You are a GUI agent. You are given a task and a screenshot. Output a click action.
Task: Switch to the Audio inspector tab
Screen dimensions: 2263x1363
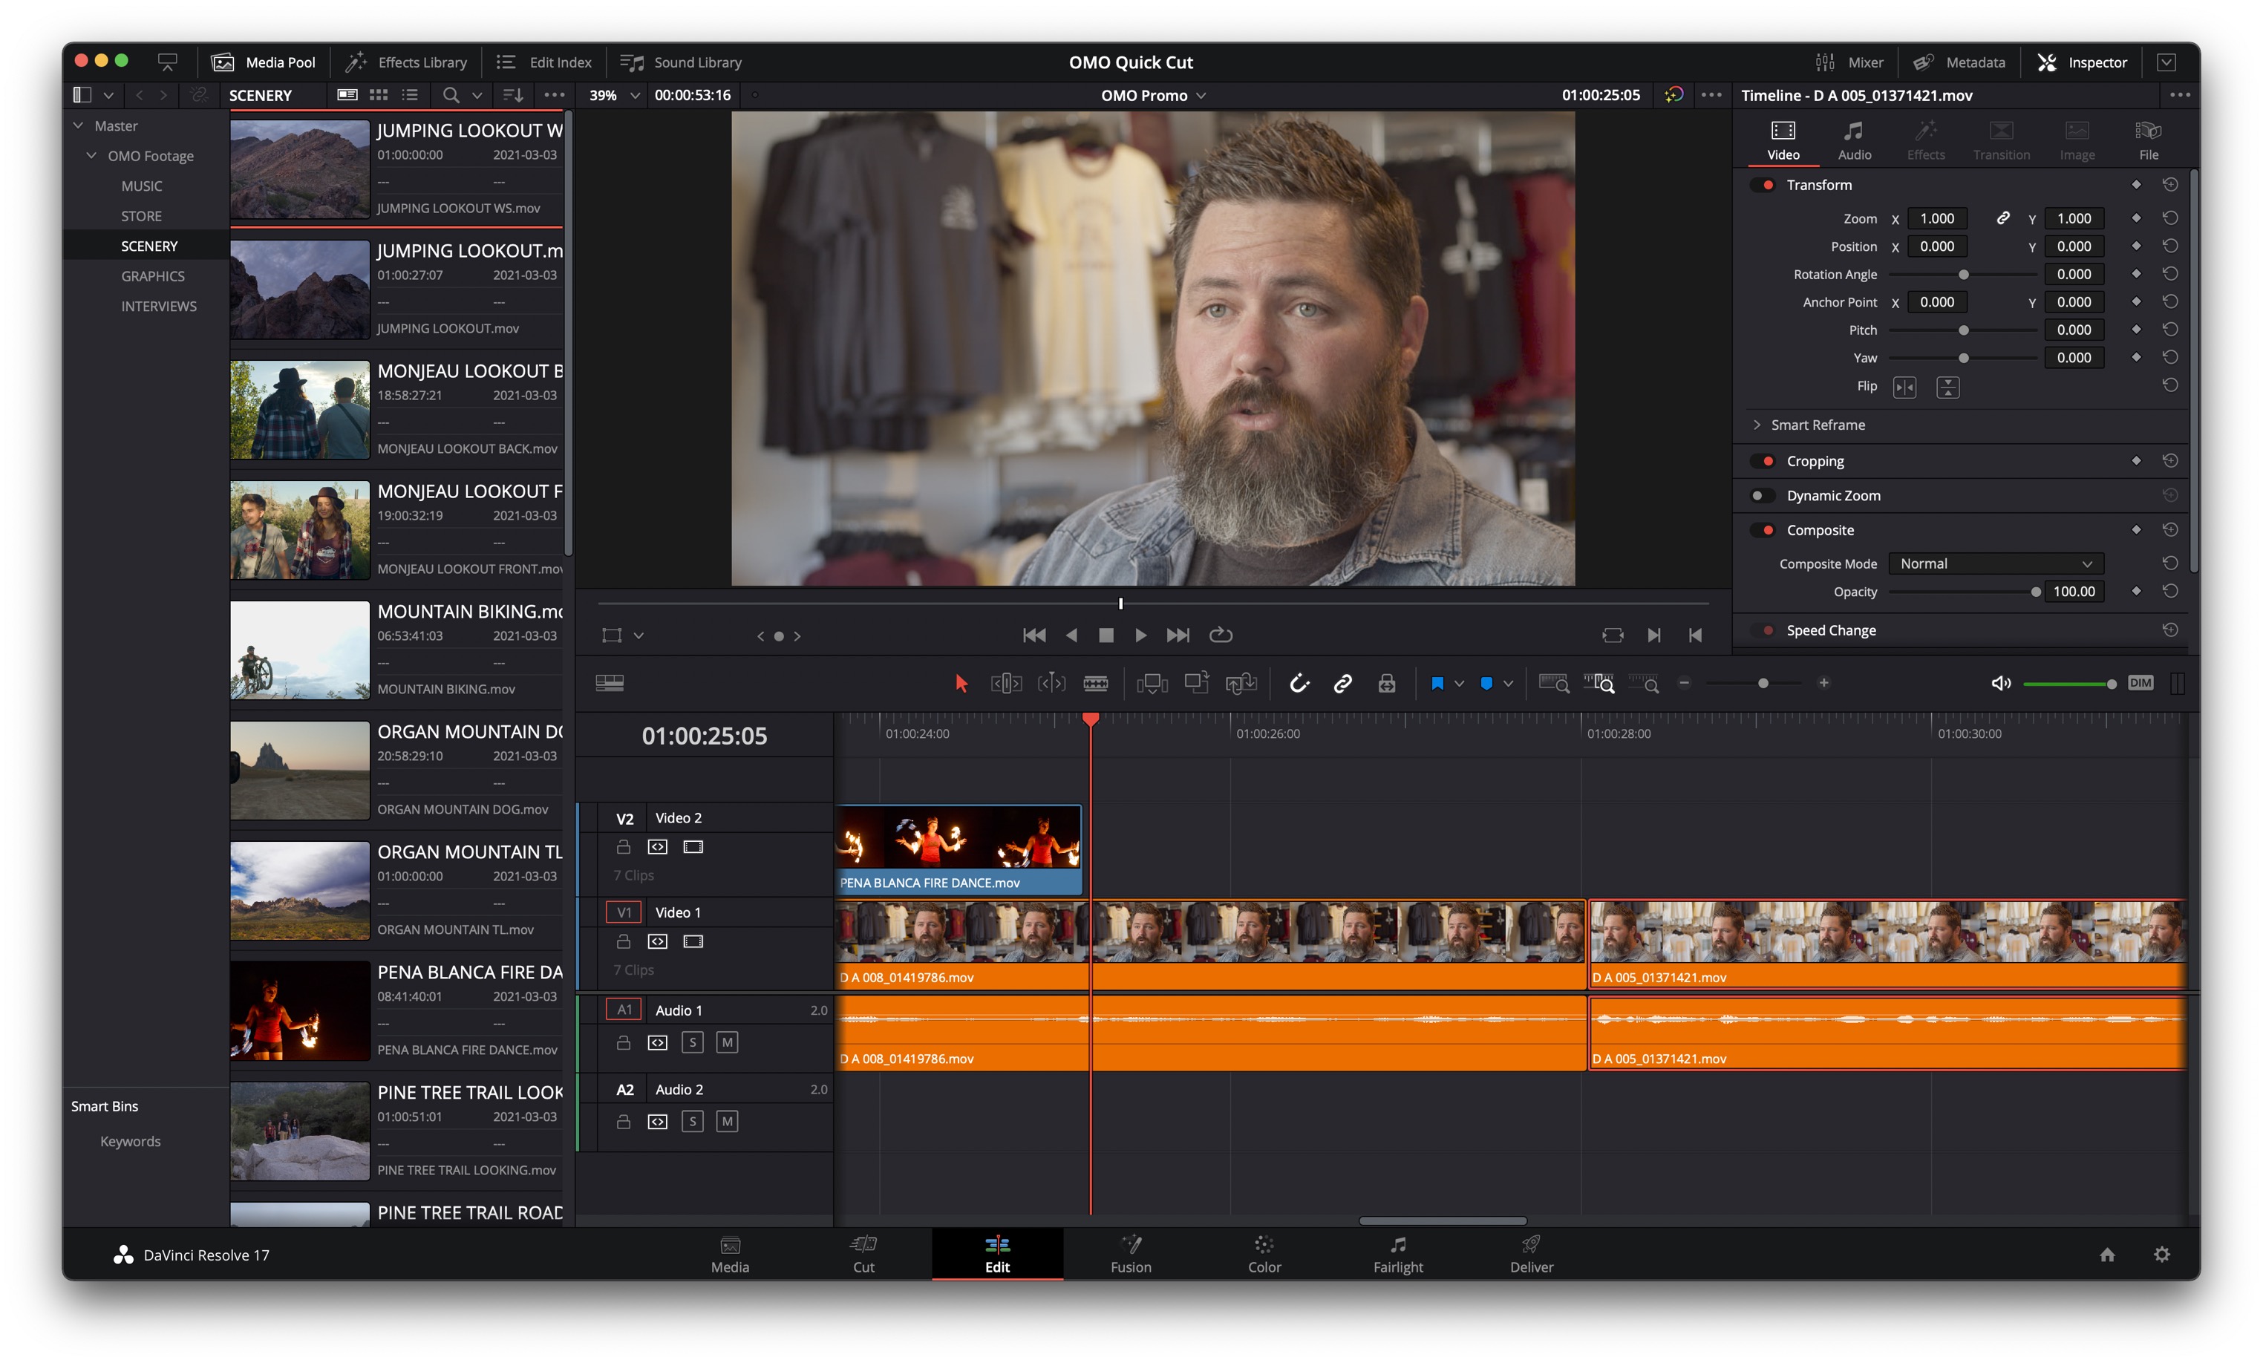(x=1855, y=140)
